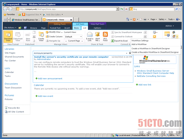
Task: Expand the Admin user menu
Action: pyautogui.click(x=170, y=26)
